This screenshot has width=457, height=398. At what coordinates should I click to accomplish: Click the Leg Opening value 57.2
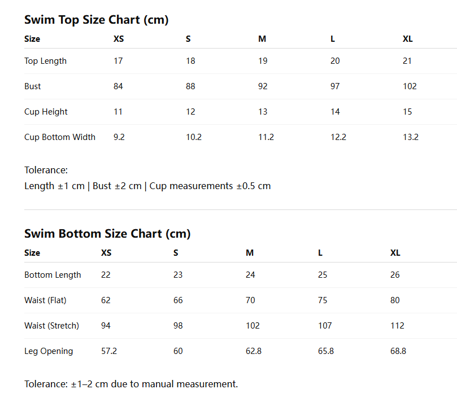[x=109, y=351]
